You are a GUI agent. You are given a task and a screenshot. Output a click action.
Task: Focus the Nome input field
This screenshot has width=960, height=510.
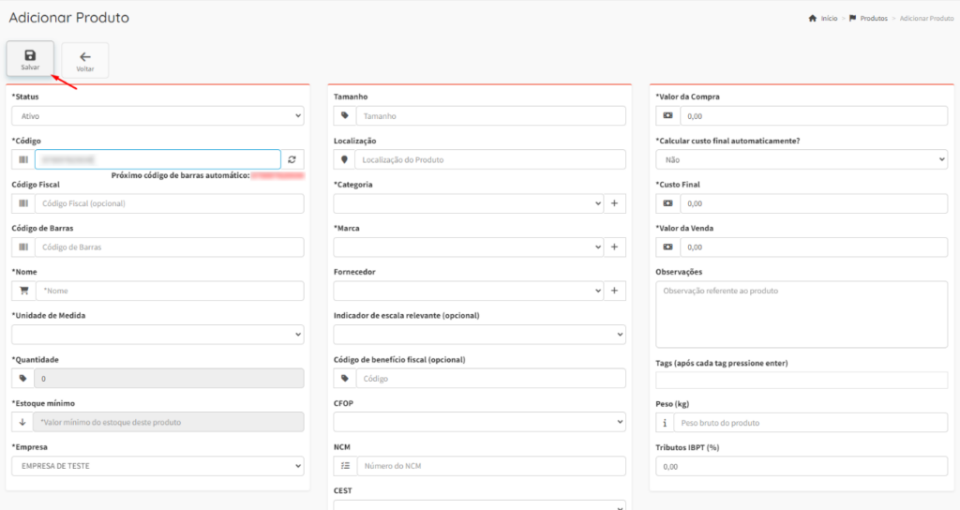[x=169, y=292]
